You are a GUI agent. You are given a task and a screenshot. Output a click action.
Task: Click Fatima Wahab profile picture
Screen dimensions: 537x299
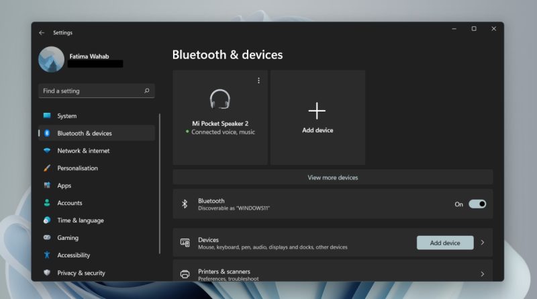point(52,59)
